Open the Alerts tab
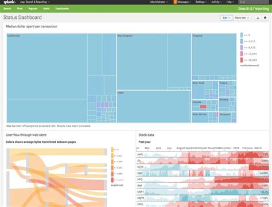The width and height of the screenshot is (272, 207). 46,9
